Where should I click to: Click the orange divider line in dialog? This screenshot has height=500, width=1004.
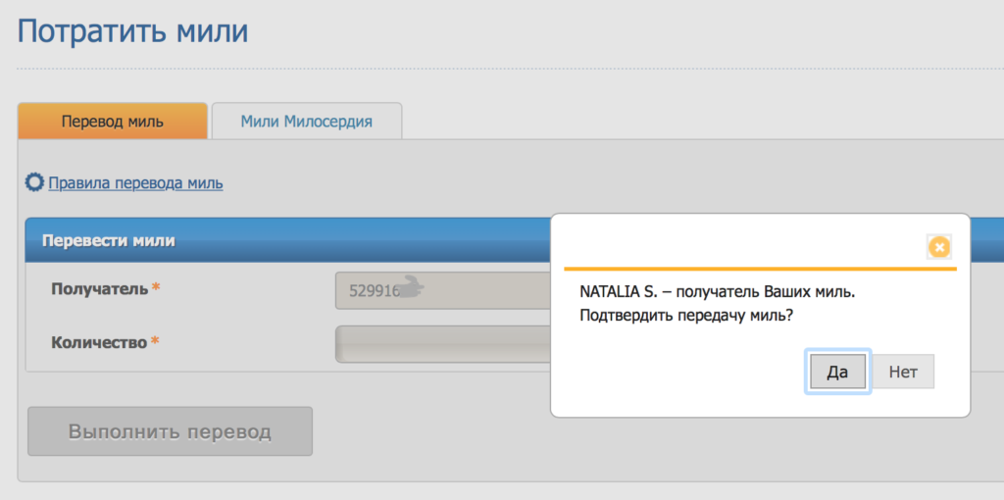click(760, 269)
